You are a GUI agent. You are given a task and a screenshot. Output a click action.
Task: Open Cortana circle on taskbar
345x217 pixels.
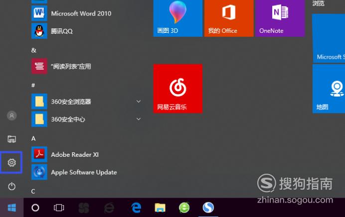click(x=35, y=208)
